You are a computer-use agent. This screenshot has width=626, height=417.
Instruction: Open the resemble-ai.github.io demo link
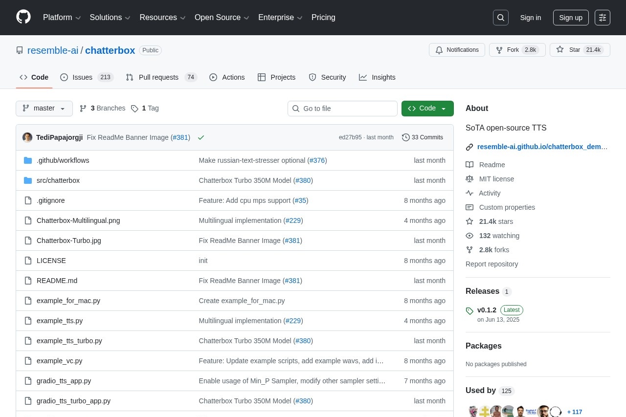[542, 147]
